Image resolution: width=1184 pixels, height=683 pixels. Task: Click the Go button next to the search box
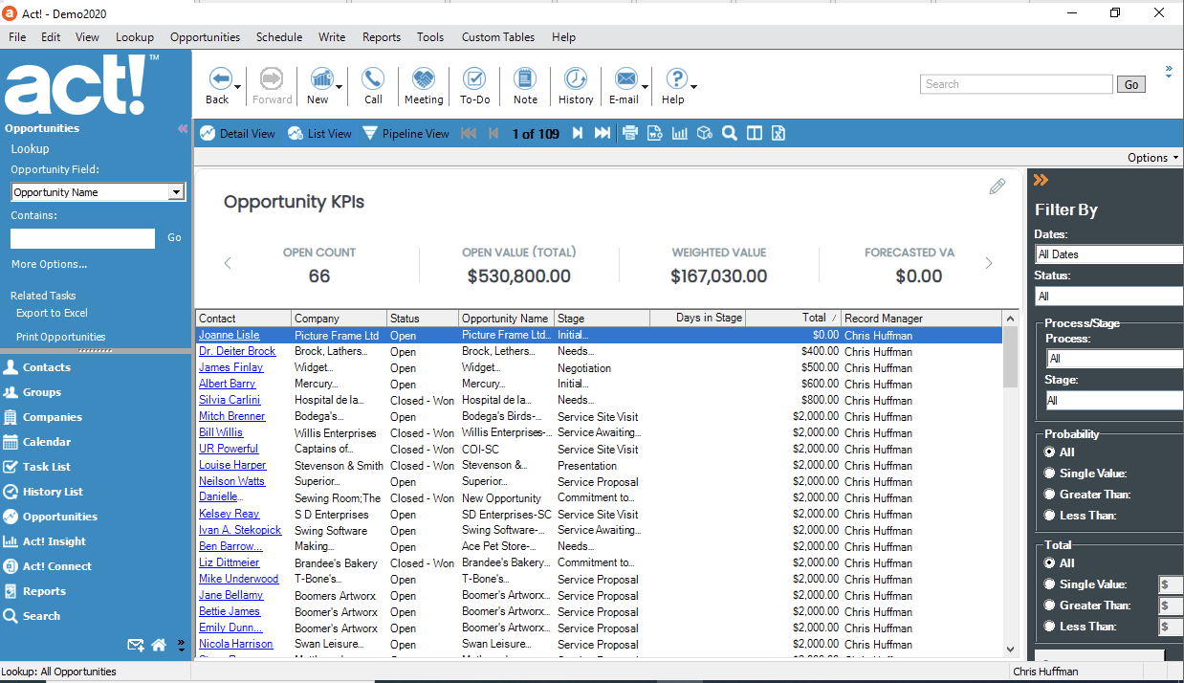tap(1130, 84)
